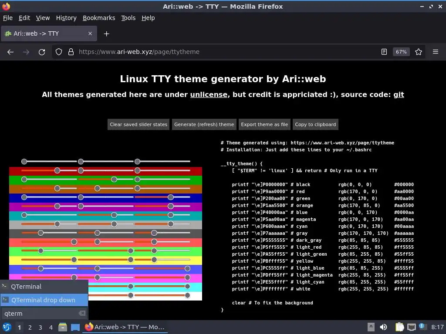The width and height of the screenshot is (446, 334).
Task: Select the Ari::web -> TTY tab
Action: click(49, 33)
